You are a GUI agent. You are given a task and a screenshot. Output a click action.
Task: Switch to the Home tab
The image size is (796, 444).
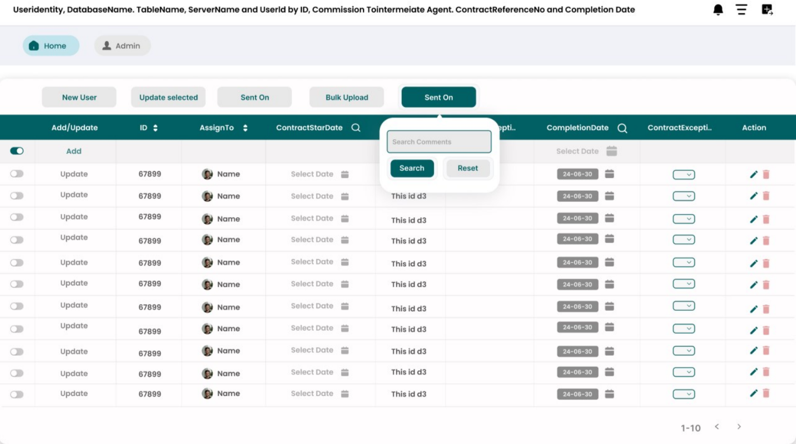click(x=51, y=46)
